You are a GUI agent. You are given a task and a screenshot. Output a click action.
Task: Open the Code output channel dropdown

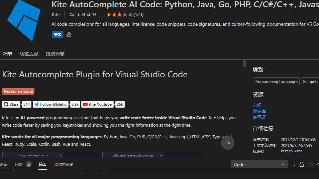[x=259, y=164]
